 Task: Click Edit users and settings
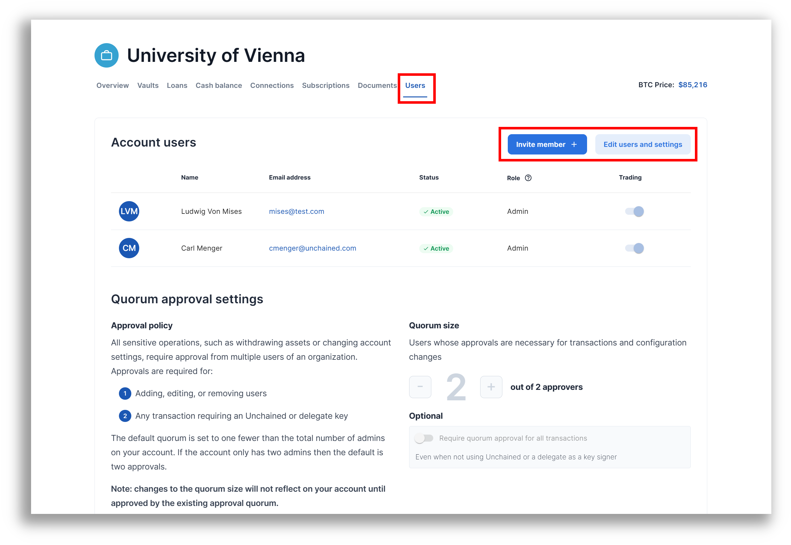pos(643,144)
